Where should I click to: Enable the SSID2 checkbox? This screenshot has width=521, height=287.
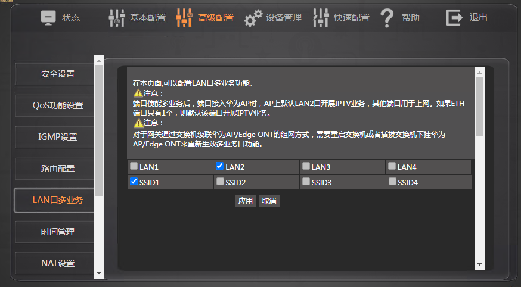[220, 182]
